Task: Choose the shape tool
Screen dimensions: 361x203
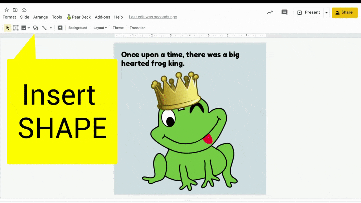Action: [x=36, y=28]
